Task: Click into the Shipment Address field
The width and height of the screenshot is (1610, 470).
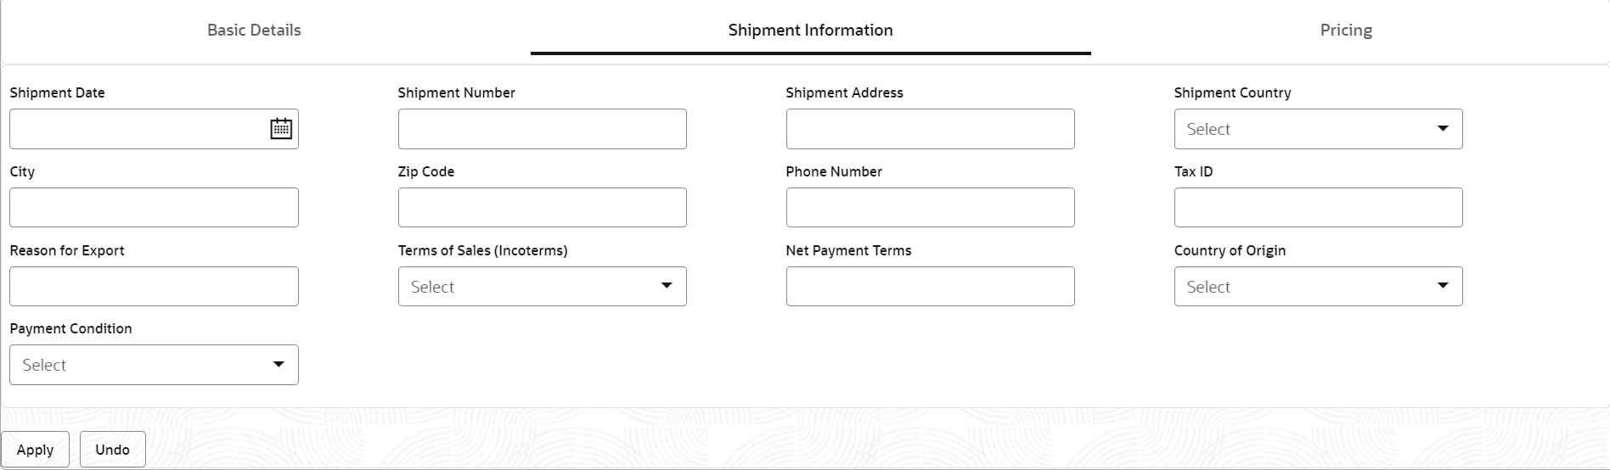Action: point(930,129)
